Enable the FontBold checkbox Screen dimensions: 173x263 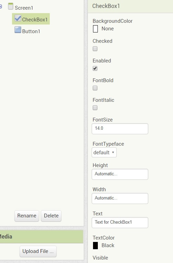click(x=95, y=88)
